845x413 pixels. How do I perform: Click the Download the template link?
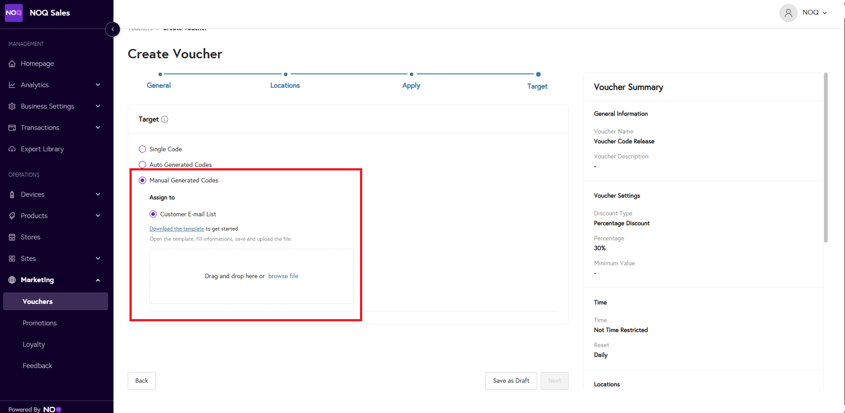point(177,229)
